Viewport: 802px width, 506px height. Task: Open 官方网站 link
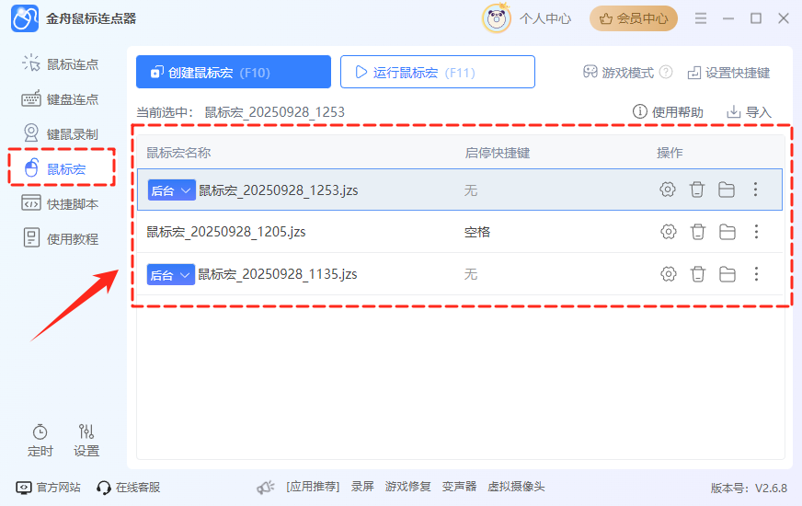[48, 487]
